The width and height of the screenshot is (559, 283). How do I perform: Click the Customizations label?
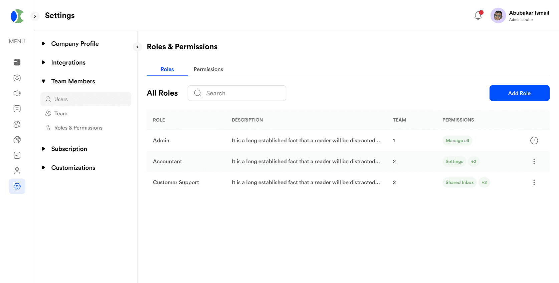[x=73, y=168]
